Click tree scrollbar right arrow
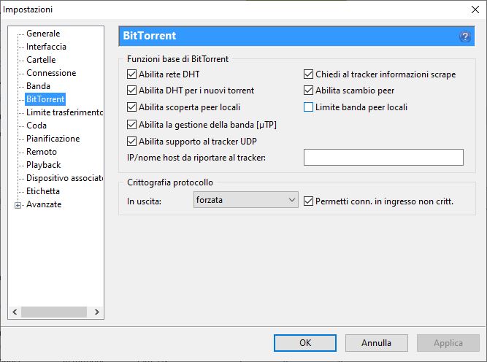This screenshot has width=487, height=362. point(97,312)
